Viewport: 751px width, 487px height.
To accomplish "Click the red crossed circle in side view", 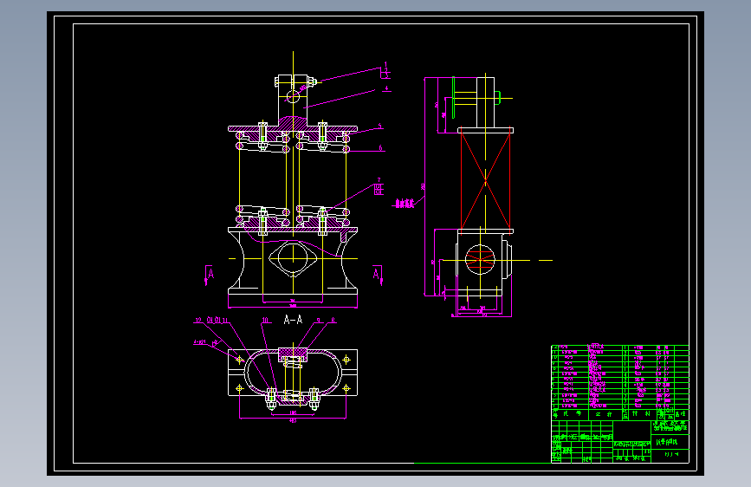I will pos(480,259).
